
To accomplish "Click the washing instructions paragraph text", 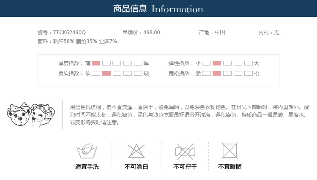I will 189,115.
